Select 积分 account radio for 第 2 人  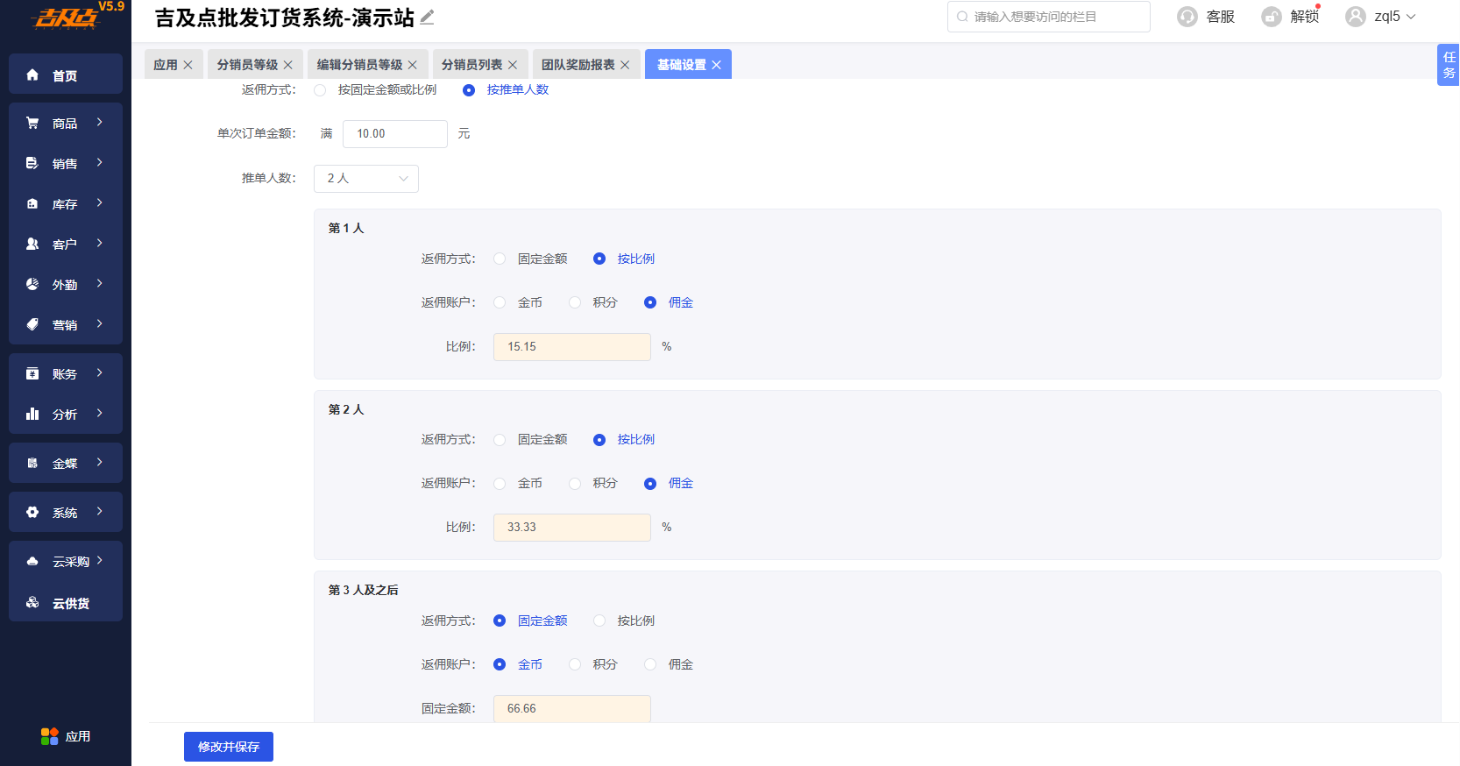(x=575, y=484)
